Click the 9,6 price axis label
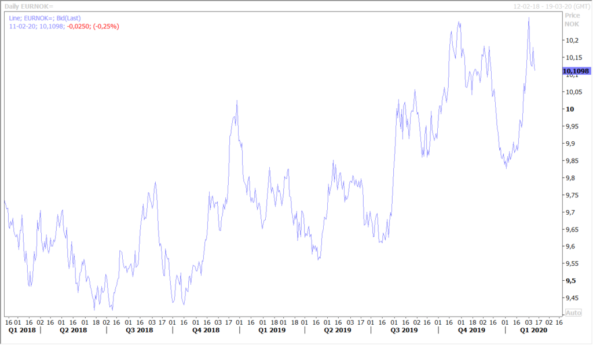Image resolution: width=593 pixels, height=345 pixels. tap(572, 247)
